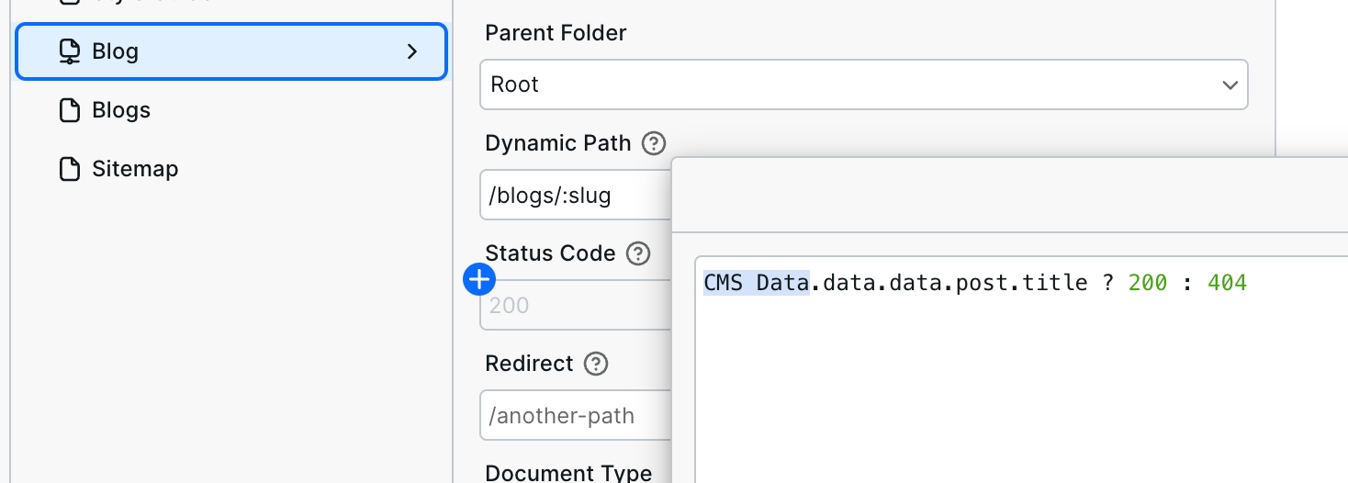Click the Blogs page document icon
Image resolution: width=1348 pixels, height=483 pixels.
(x=70, y=110)
